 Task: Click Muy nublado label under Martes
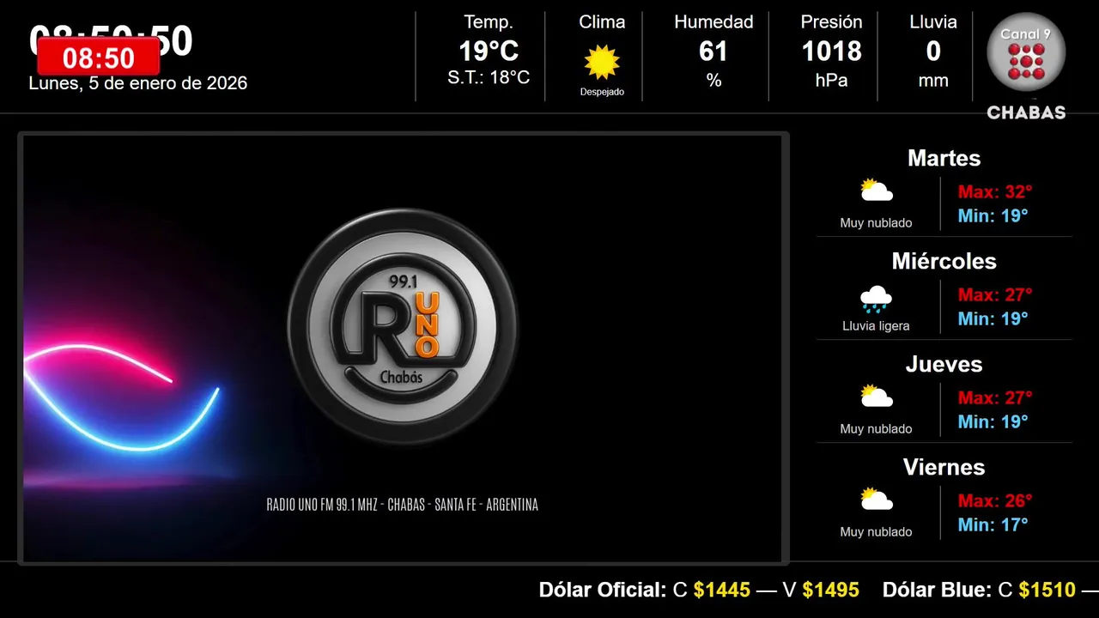pyautogui.click(x=876, y=223)
